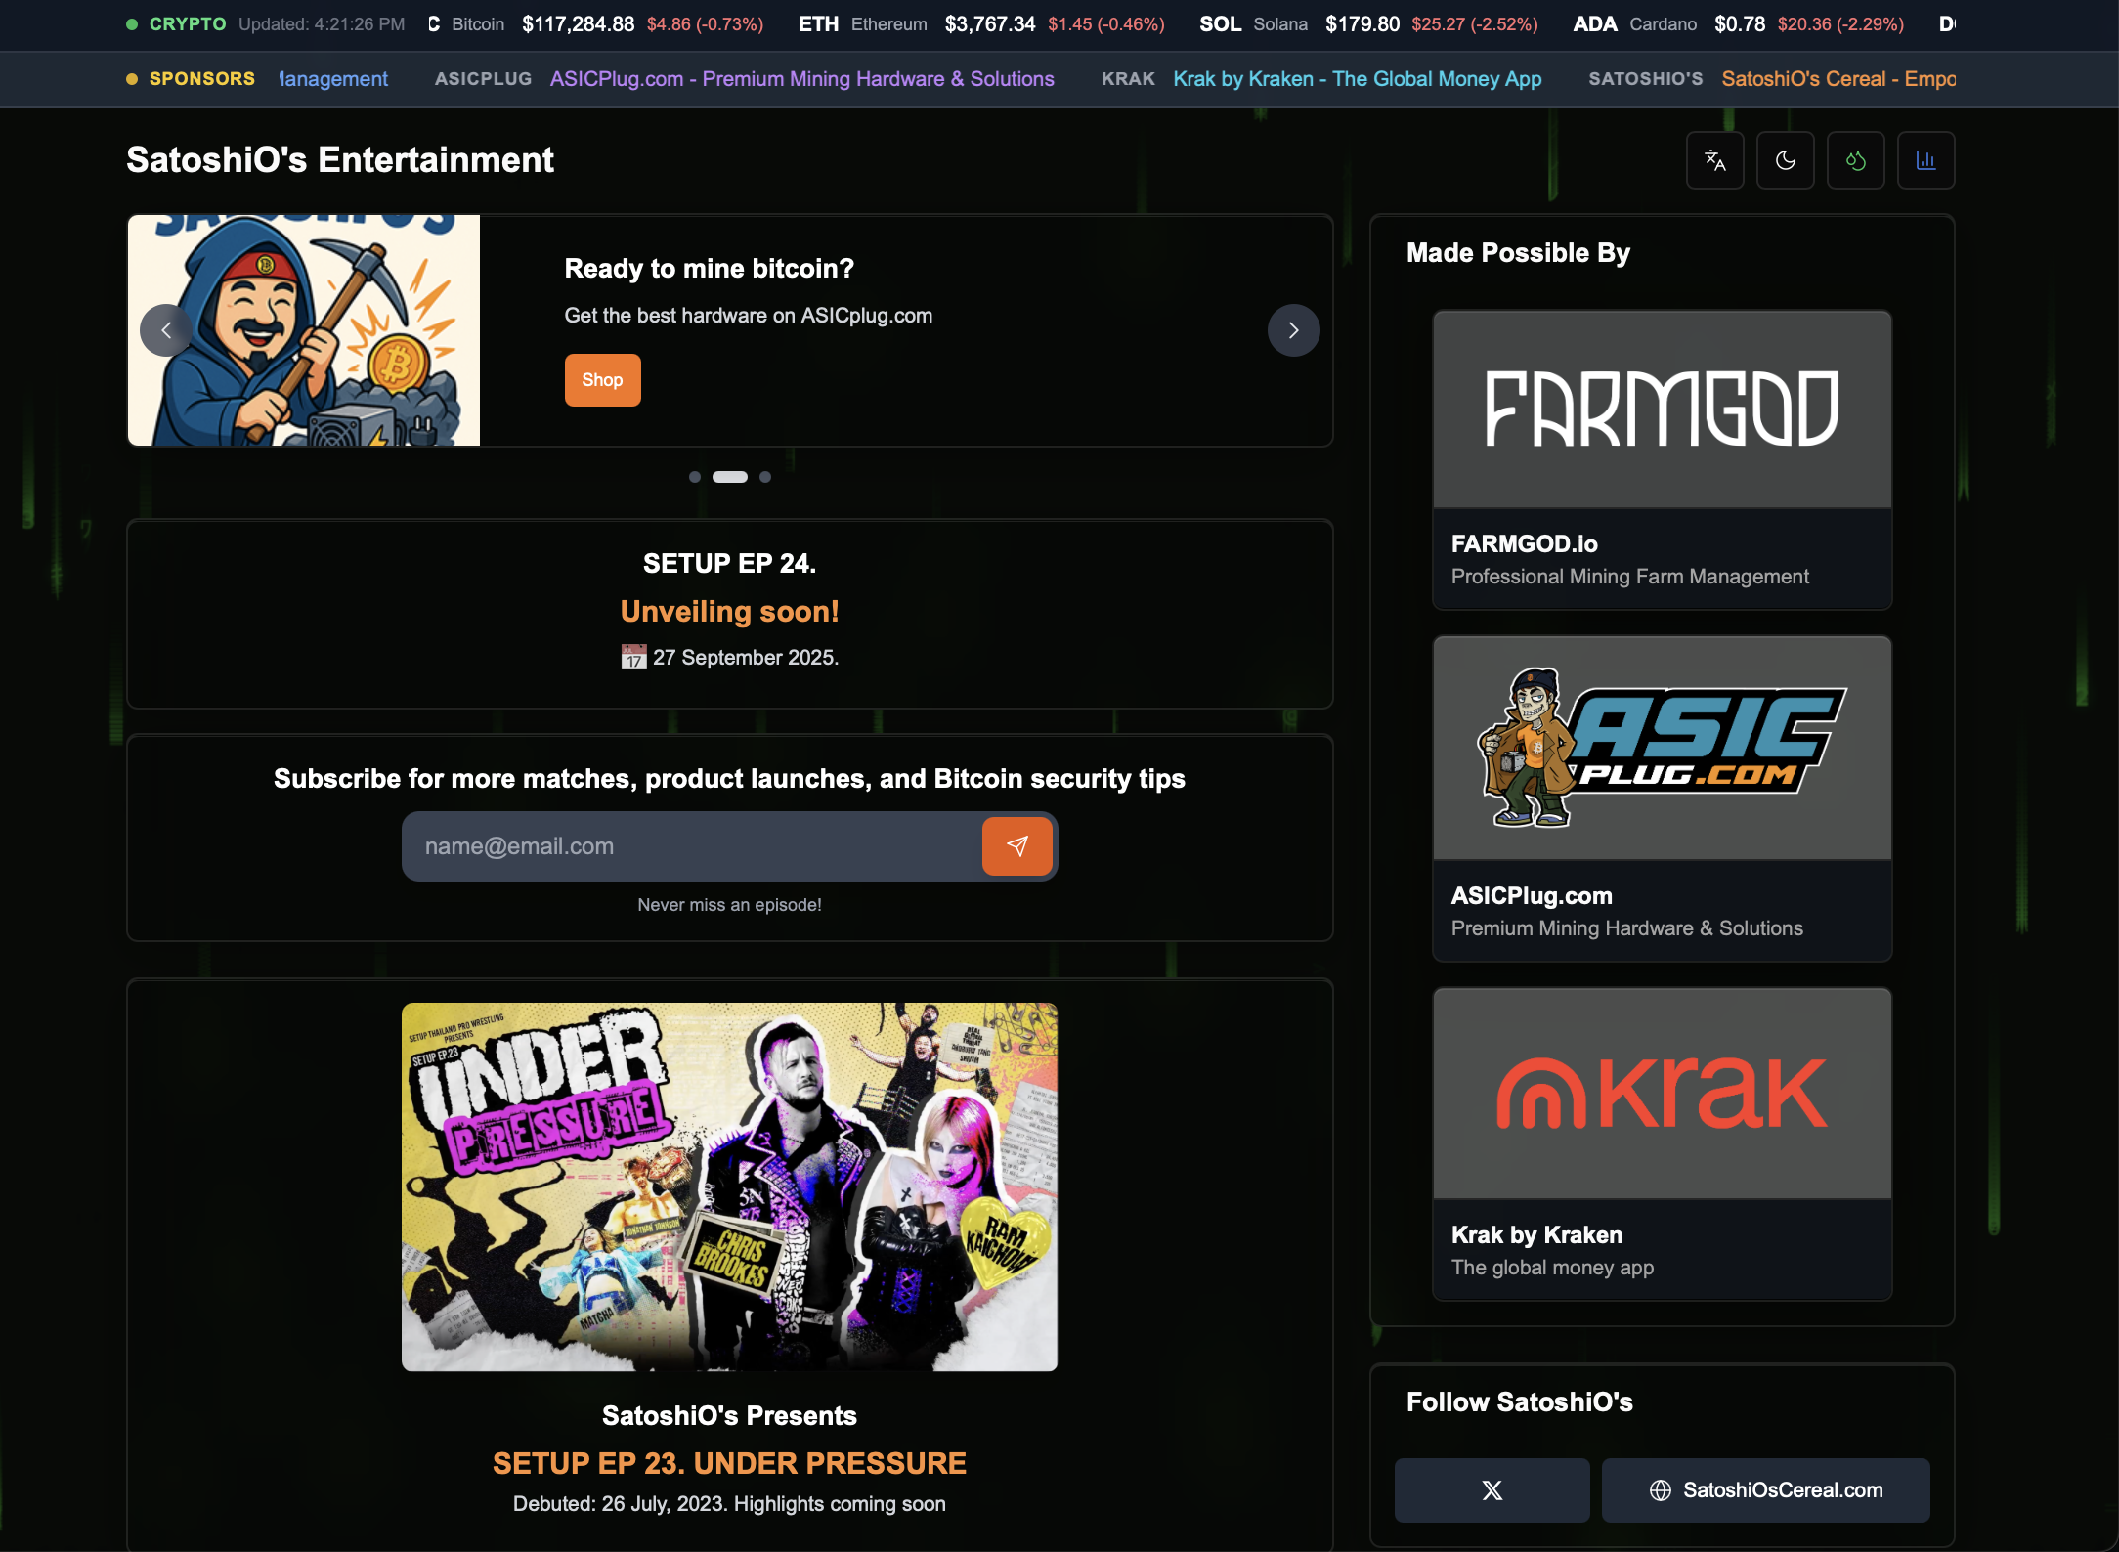Click the Unveiling soon! text
Screen dimensions: 2119x1552
(x=729, y=612)
